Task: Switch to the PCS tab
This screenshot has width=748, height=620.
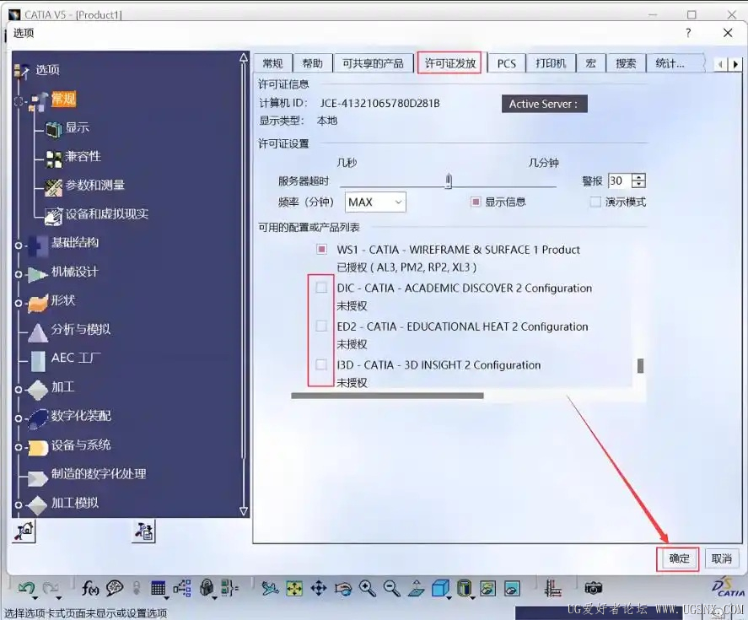Action: click(x=507, y=63)
